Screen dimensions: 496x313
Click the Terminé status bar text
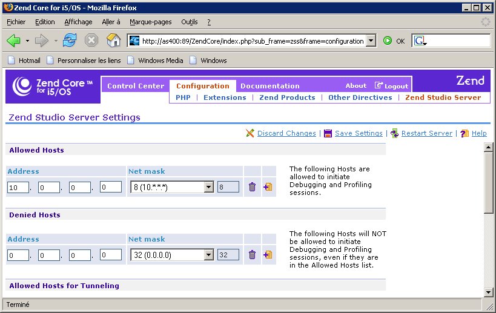18,305
